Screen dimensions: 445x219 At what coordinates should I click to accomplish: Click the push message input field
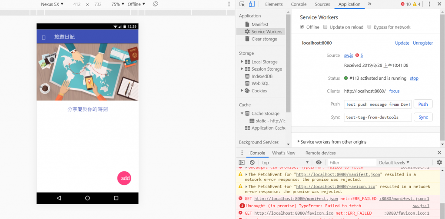pos(378,104)
